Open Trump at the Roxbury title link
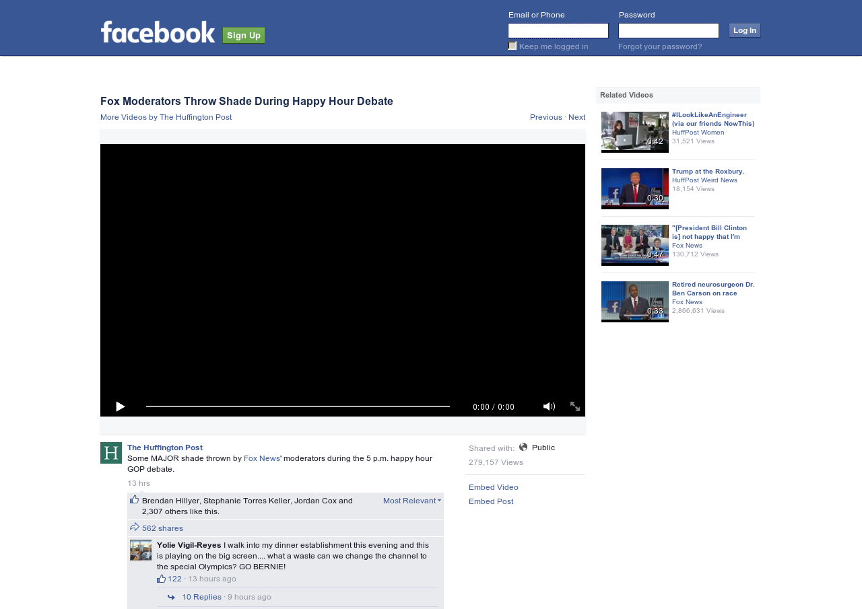Image resolution: width=862 pixels, height=609 pixels. pyautogui.click(x=708, y=172)
